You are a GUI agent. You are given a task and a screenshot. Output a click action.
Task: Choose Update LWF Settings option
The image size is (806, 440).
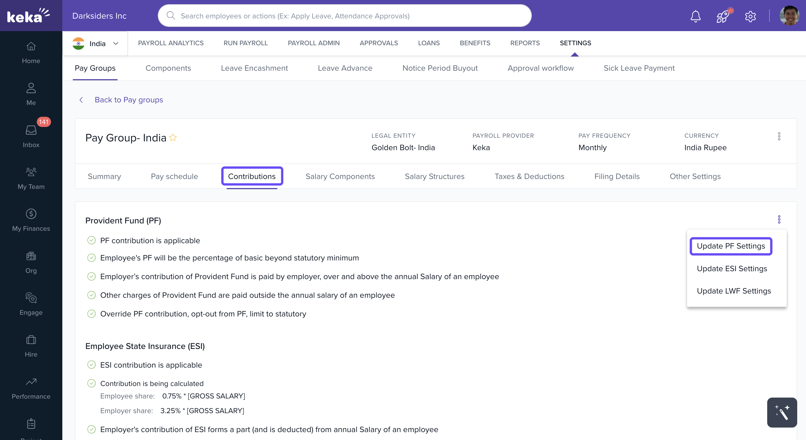pyautogui.click(x=733, y=291)
